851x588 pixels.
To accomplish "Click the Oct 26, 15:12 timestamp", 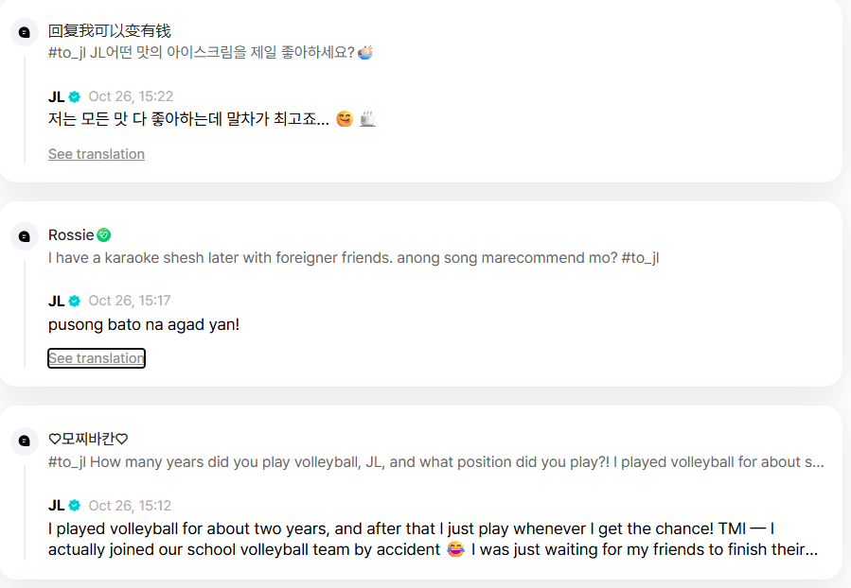I will point(130,506).
